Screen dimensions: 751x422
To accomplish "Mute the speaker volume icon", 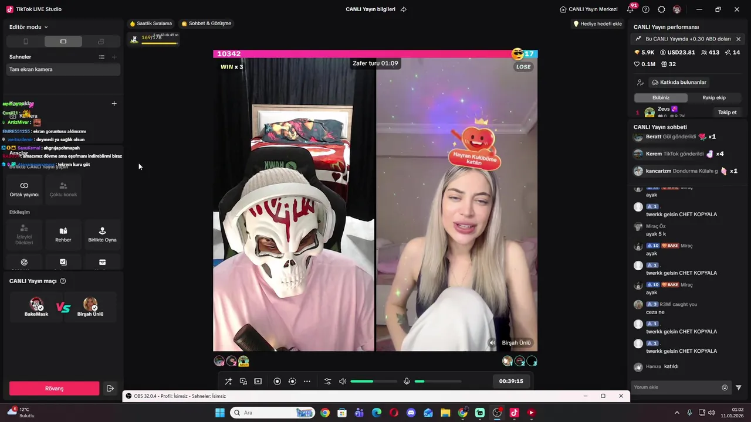I will pos(343,382).
